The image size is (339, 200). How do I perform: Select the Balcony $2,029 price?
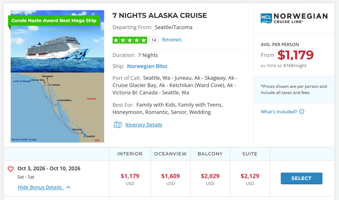(x=210, y=176)
